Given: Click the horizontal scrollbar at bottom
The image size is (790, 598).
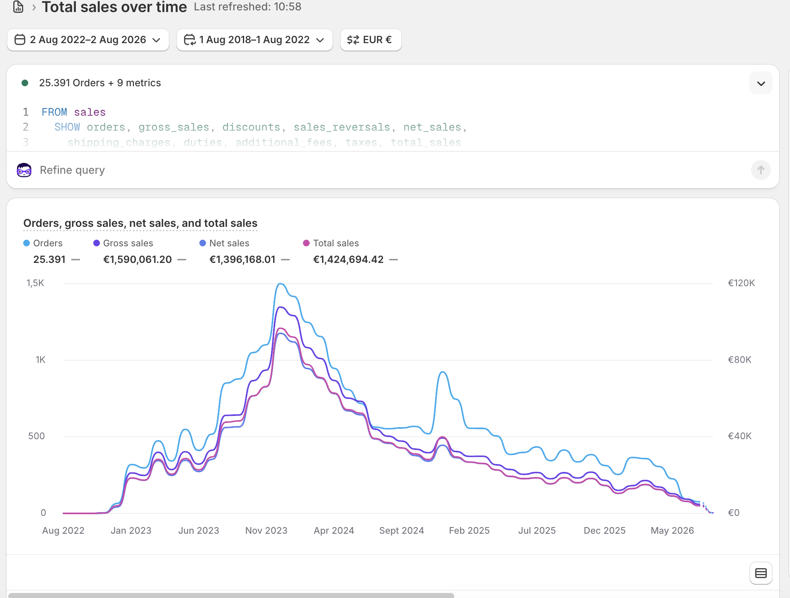Looking at the screenshot, I should pyautogui.click(x=231, y=596).
